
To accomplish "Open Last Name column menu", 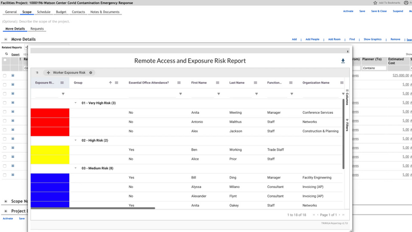I will pos(255,82).
